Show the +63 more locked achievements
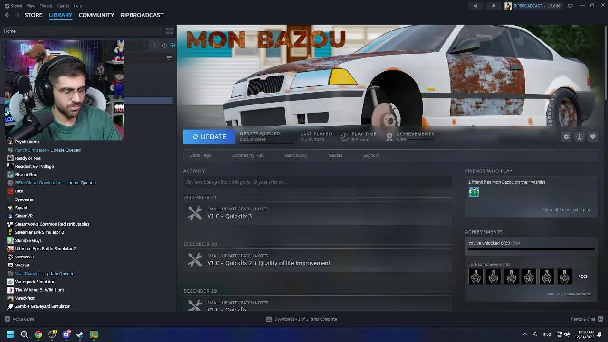Viewport: 608px width, 342px height. tap(582, 276)
